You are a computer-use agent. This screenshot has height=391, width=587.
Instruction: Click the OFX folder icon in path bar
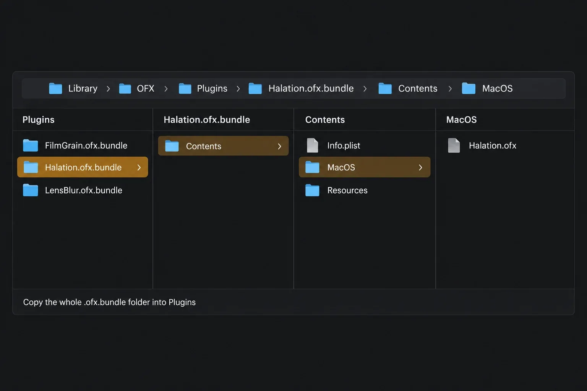(125, 89)
